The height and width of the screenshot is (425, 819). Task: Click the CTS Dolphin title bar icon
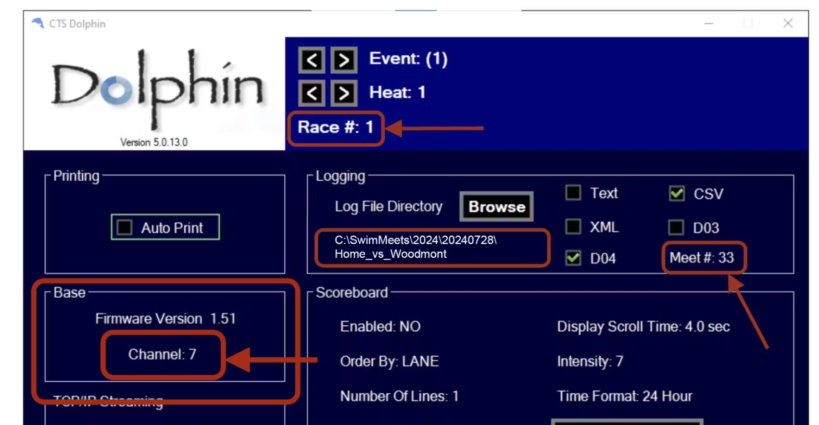tap(38, 23)
